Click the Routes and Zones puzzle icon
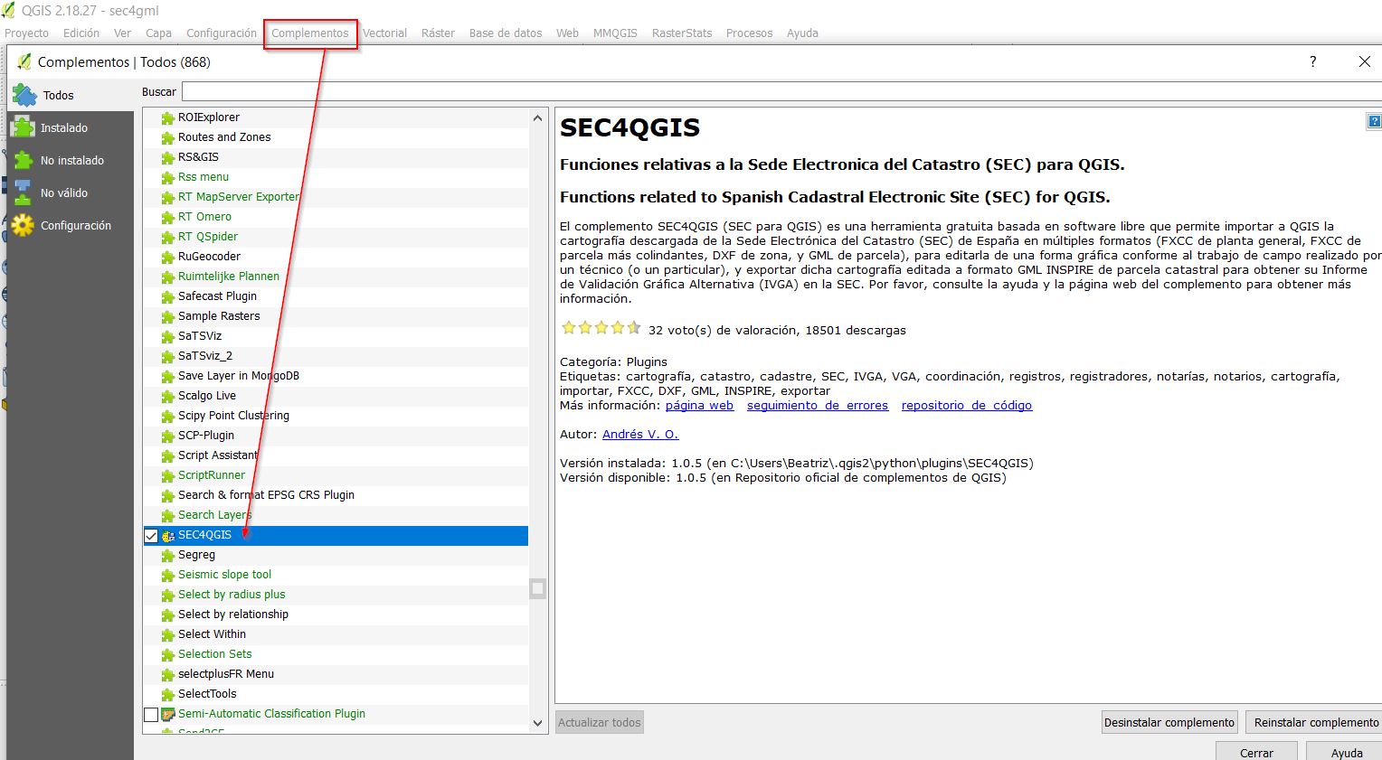The image size is (1382, 760). click(167, 137)
